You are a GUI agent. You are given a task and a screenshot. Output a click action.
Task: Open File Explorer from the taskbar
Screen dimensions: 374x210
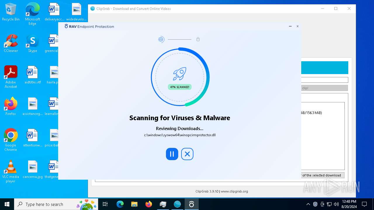click(134, 204)
